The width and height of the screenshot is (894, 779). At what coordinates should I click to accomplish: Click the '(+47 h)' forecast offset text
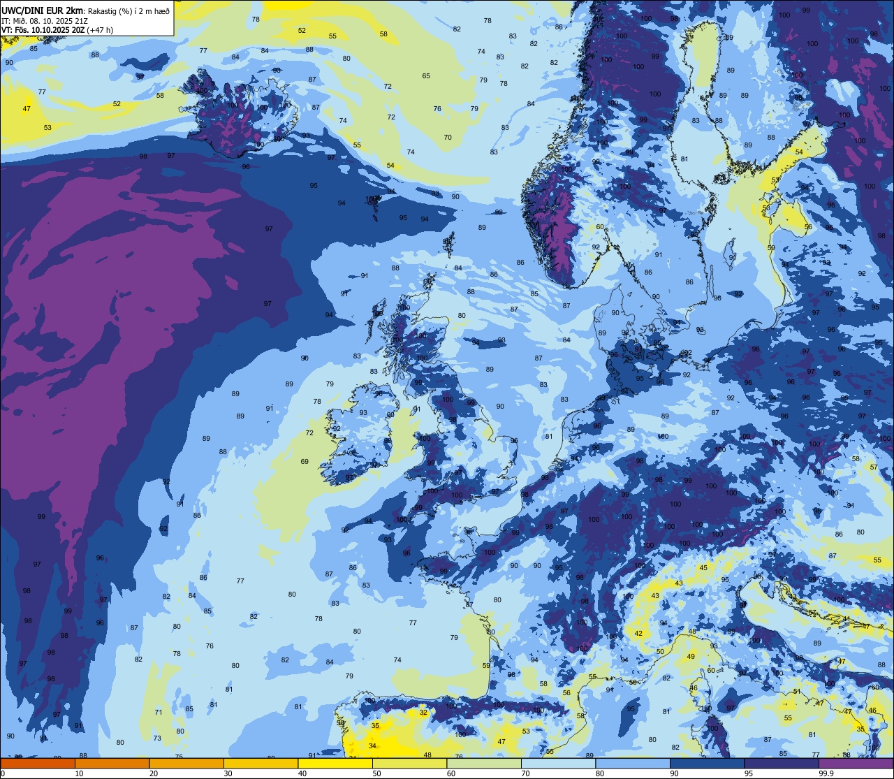tap(99, 30)
